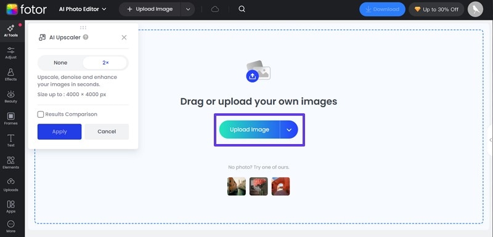493x237 pixels.
Task: Collapse the right side panel arrow
Action: [491, 140]
